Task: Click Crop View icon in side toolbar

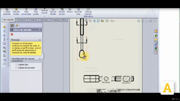Action: point(4,60)
